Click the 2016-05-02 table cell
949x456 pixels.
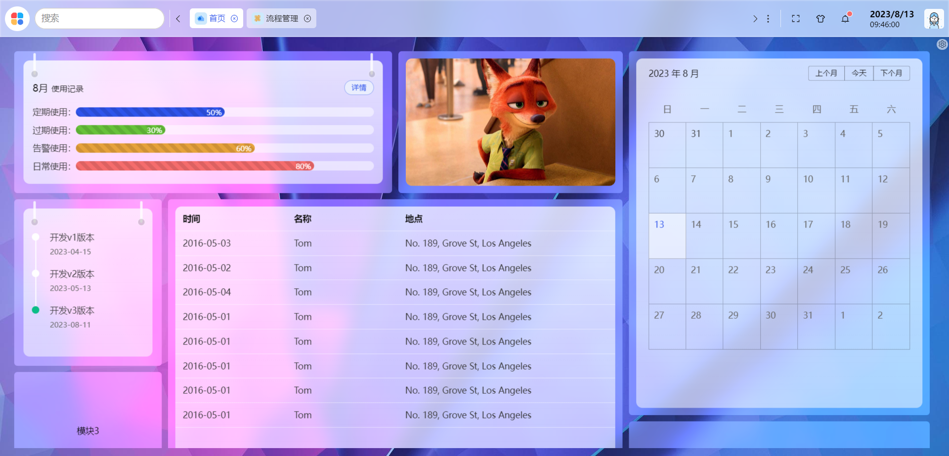[207, 268]
